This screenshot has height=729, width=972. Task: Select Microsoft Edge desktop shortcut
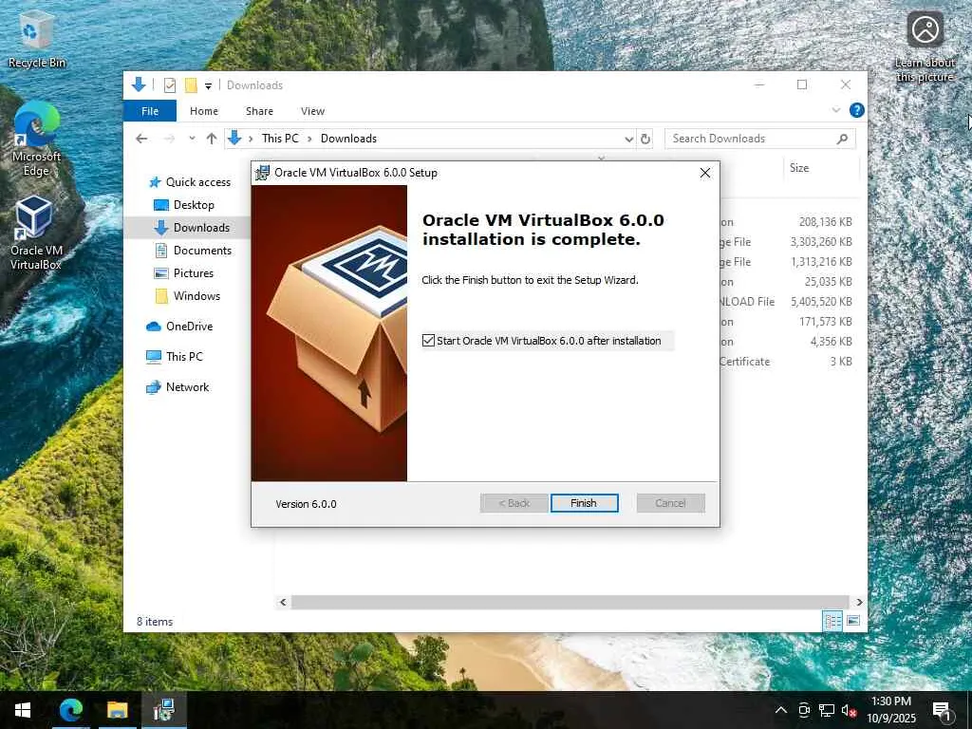click(x=37, y=140)
